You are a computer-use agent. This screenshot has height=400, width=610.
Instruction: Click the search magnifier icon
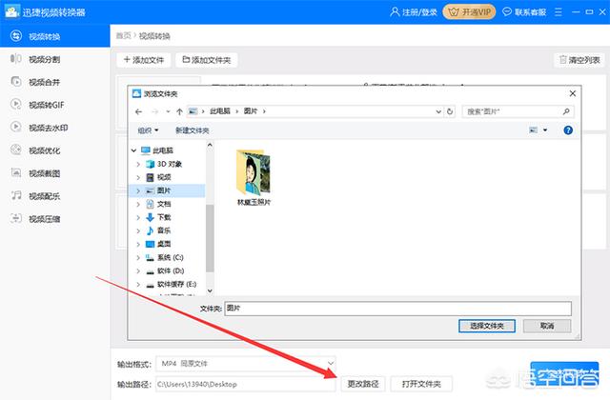tap(566, 111)
